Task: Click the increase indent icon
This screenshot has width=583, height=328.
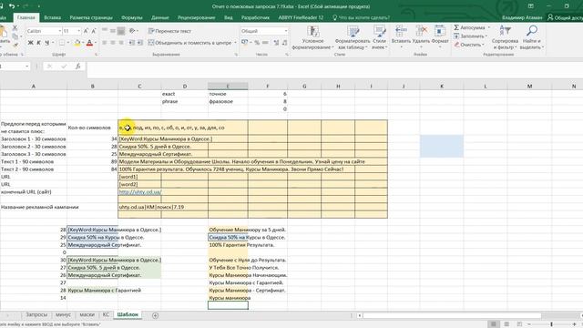Action: click(x=139, y=43)
